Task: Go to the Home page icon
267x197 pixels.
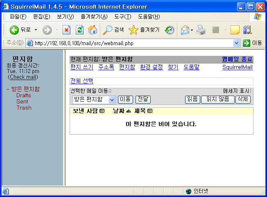Action: pos(93,30)
